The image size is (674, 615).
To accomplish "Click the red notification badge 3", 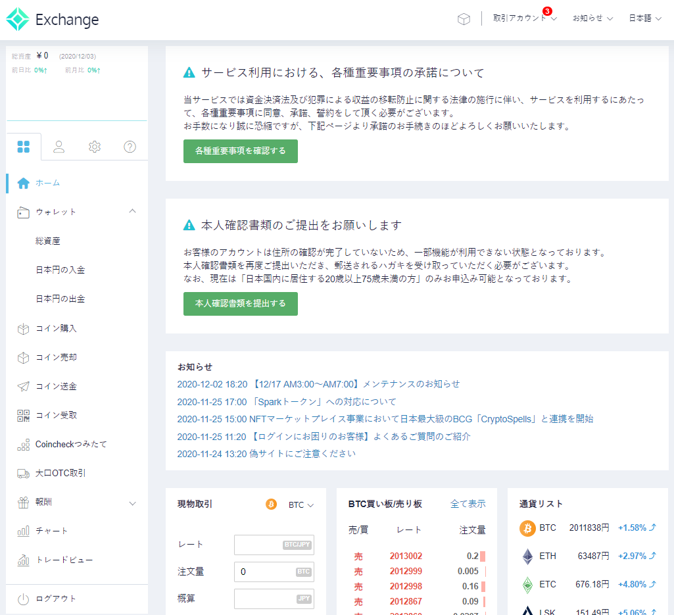I will pyautogui.click(x=547, y=11).
